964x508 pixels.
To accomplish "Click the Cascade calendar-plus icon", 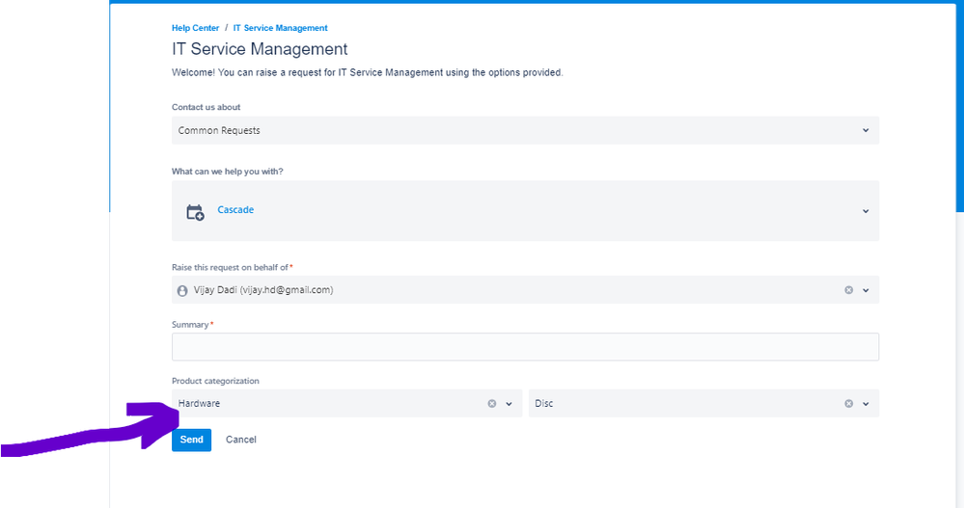I will point(195,212).
